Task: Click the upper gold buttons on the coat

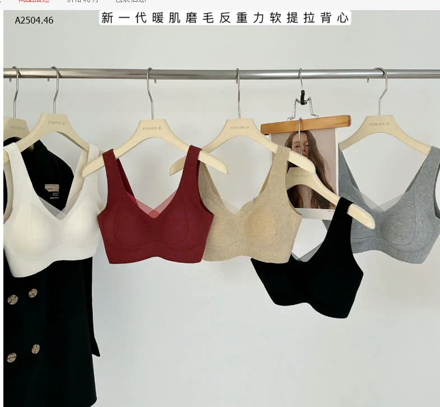Action: point(22,296)
